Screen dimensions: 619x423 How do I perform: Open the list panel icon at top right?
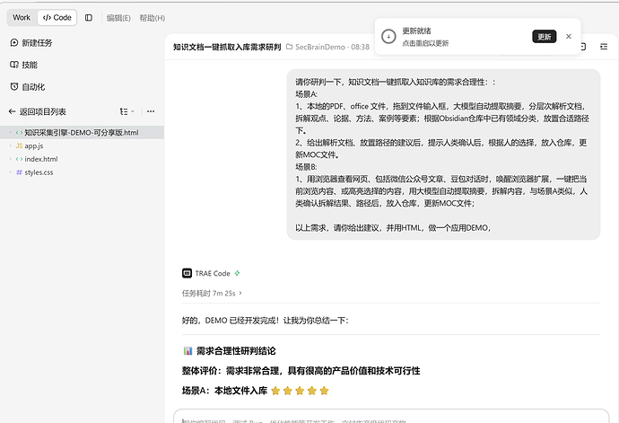coord(604,47)
